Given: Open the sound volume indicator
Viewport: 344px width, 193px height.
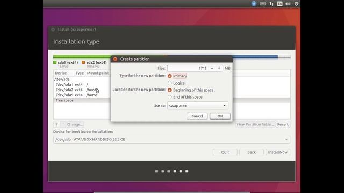Looking at the screenshot, I should (x=288, y=4).
